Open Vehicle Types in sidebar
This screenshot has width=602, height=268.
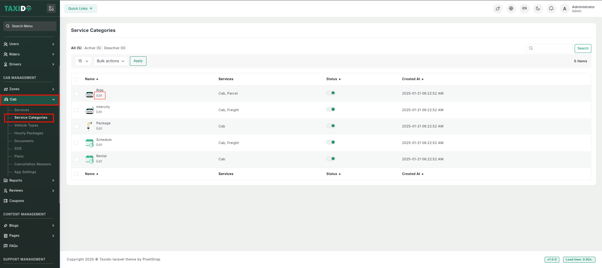click(x=26, y=125)
